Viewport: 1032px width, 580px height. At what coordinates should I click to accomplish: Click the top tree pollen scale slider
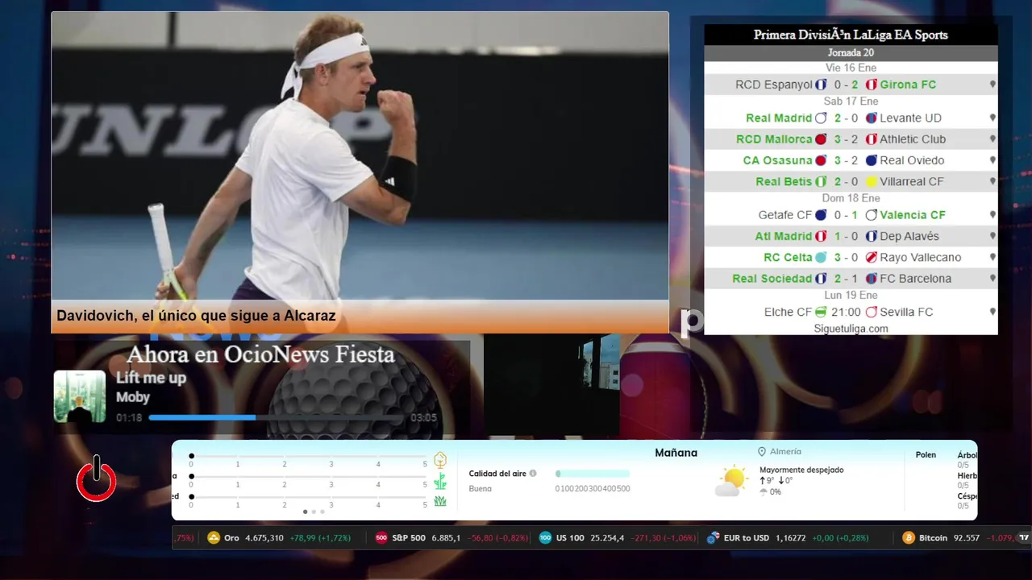pyautogui.click(x=308, y=456)
